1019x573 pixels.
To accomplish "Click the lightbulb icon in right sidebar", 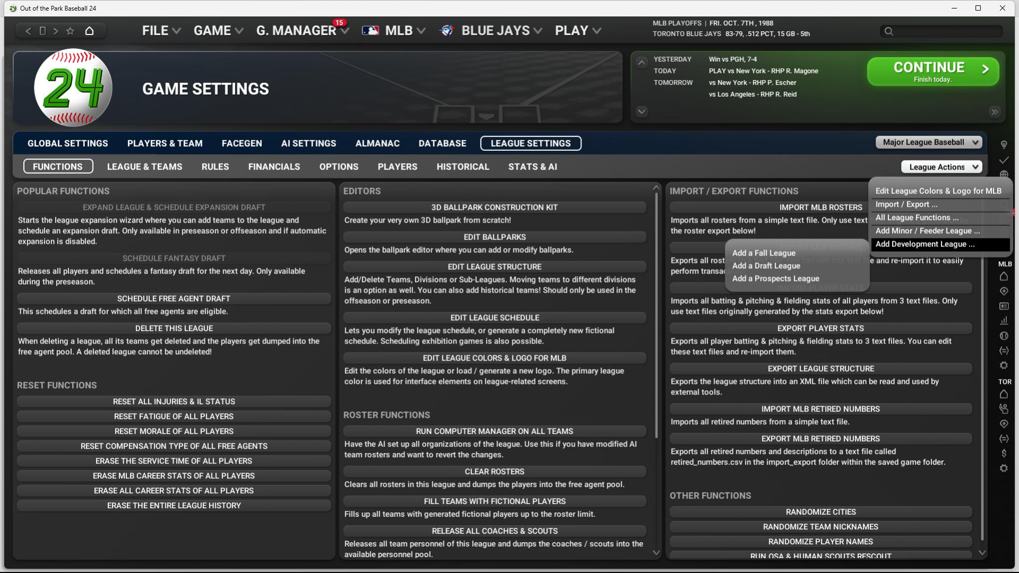I will [1004, 144].
